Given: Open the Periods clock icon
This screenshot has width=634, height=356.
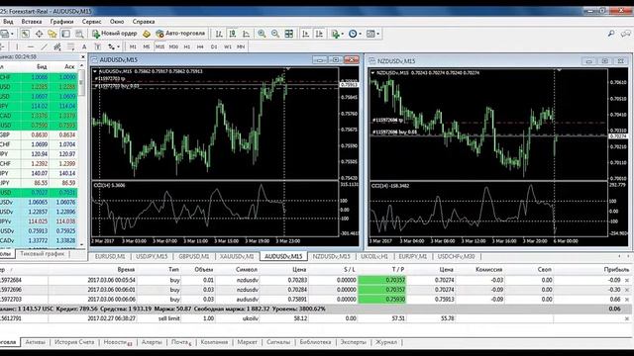Looking at the screenshot, I should pos(353,34).
